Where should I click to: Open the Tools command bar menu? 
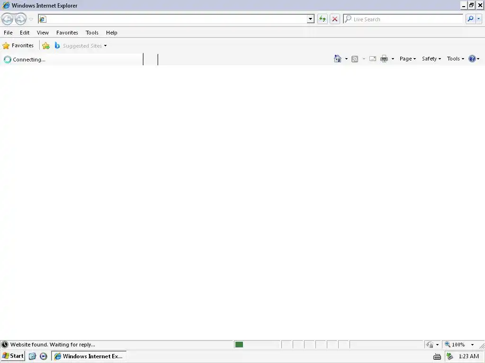pyautogui.click(x=455, y=59)
